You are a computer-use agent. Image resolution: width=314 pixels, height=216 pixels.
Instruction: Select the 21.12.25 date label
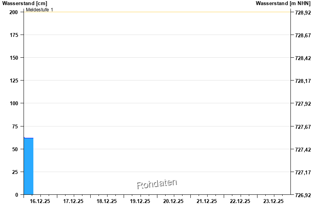(x=207, y=201)
